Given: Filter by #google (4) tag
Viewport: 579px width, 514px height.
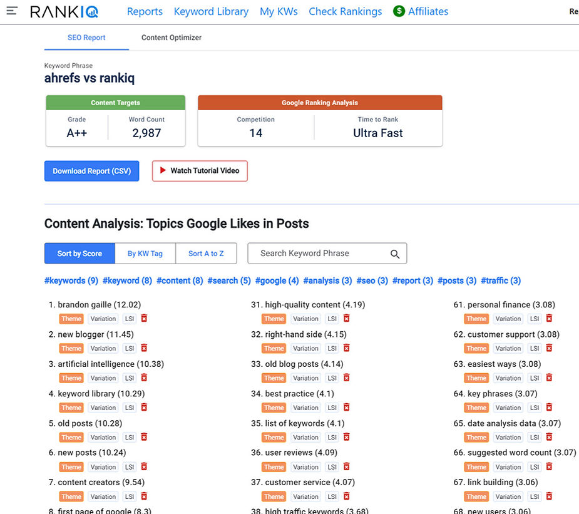Looking at the screenshot, I should tap(277, 280).
